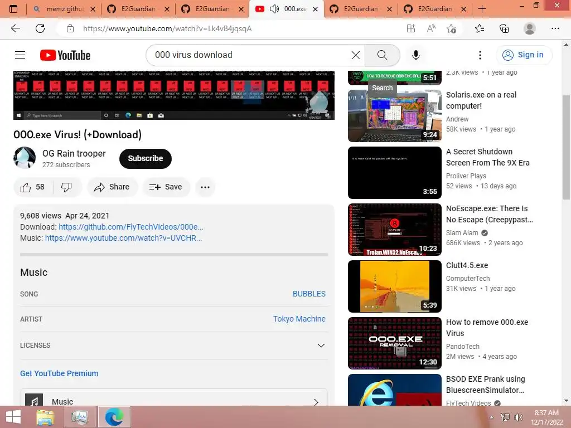Switch to first E2Guardian tab

point(138,9)
